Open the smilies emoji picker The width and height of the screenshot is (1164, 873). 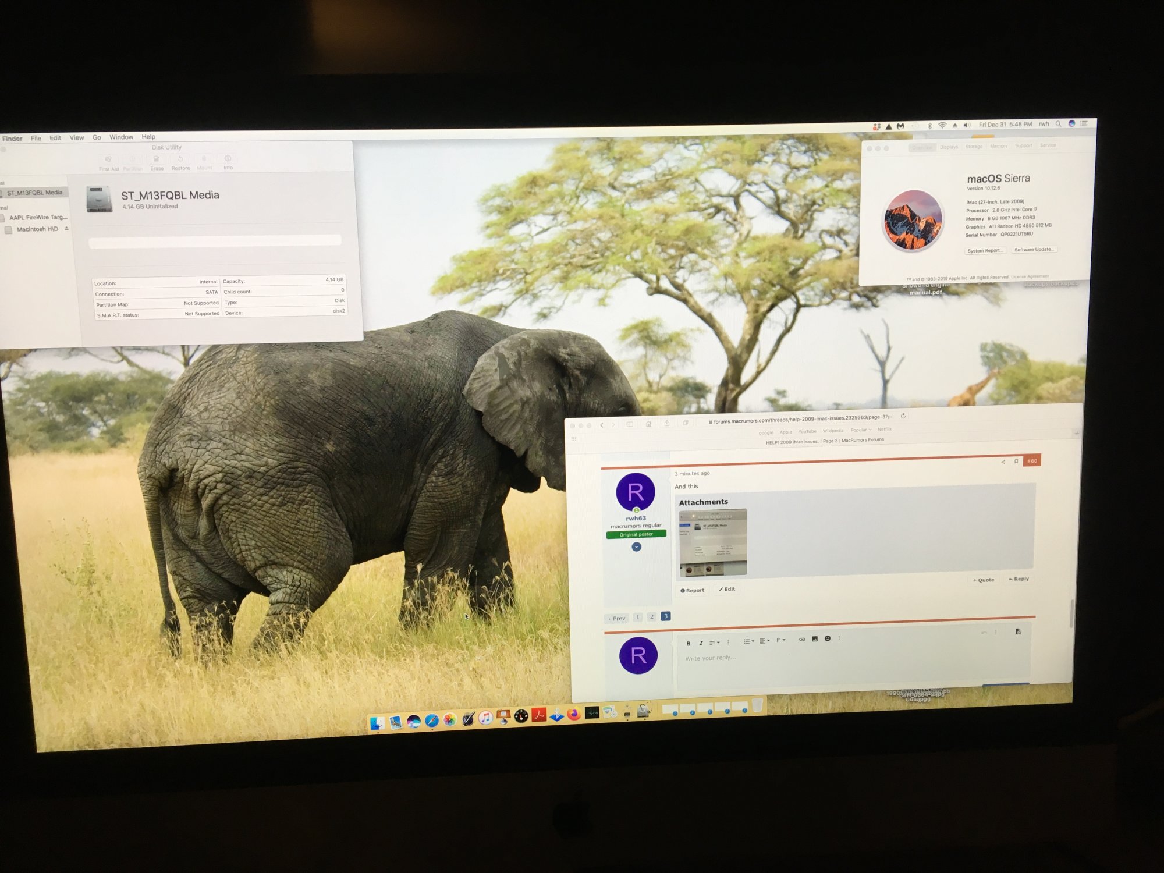tap(827, 639)
